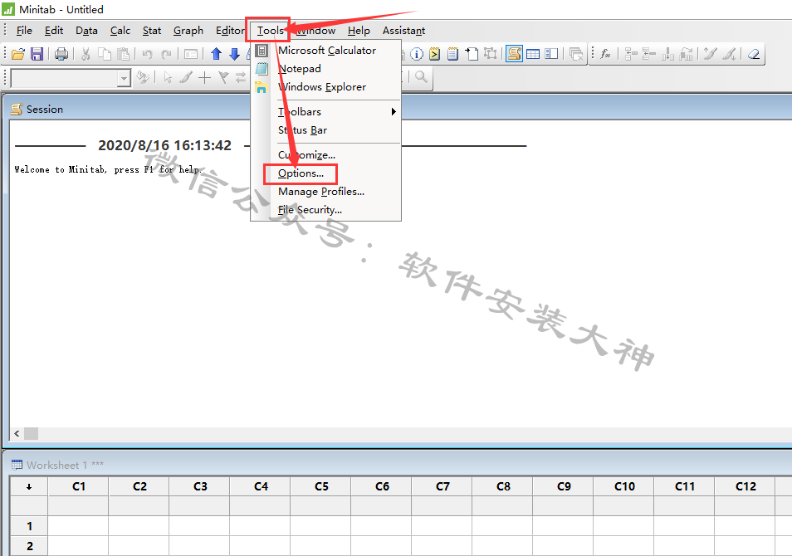This screenshot has height=556, width=792.
Task: Click the Edit Last Dialog icon
Action: (x=191, y=54)
